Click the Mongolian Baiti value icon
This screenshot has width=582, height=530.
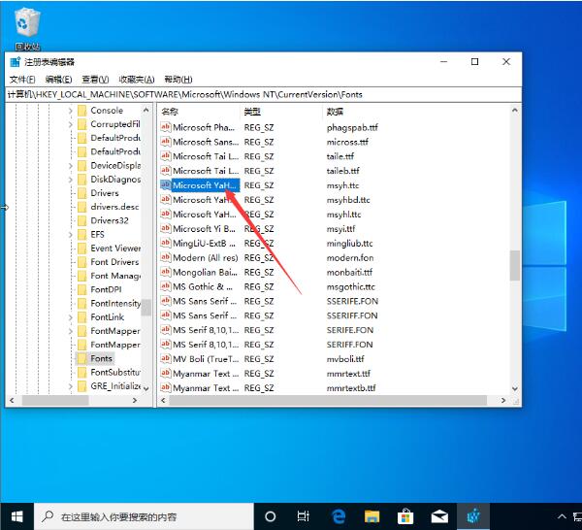pos(165,273)
